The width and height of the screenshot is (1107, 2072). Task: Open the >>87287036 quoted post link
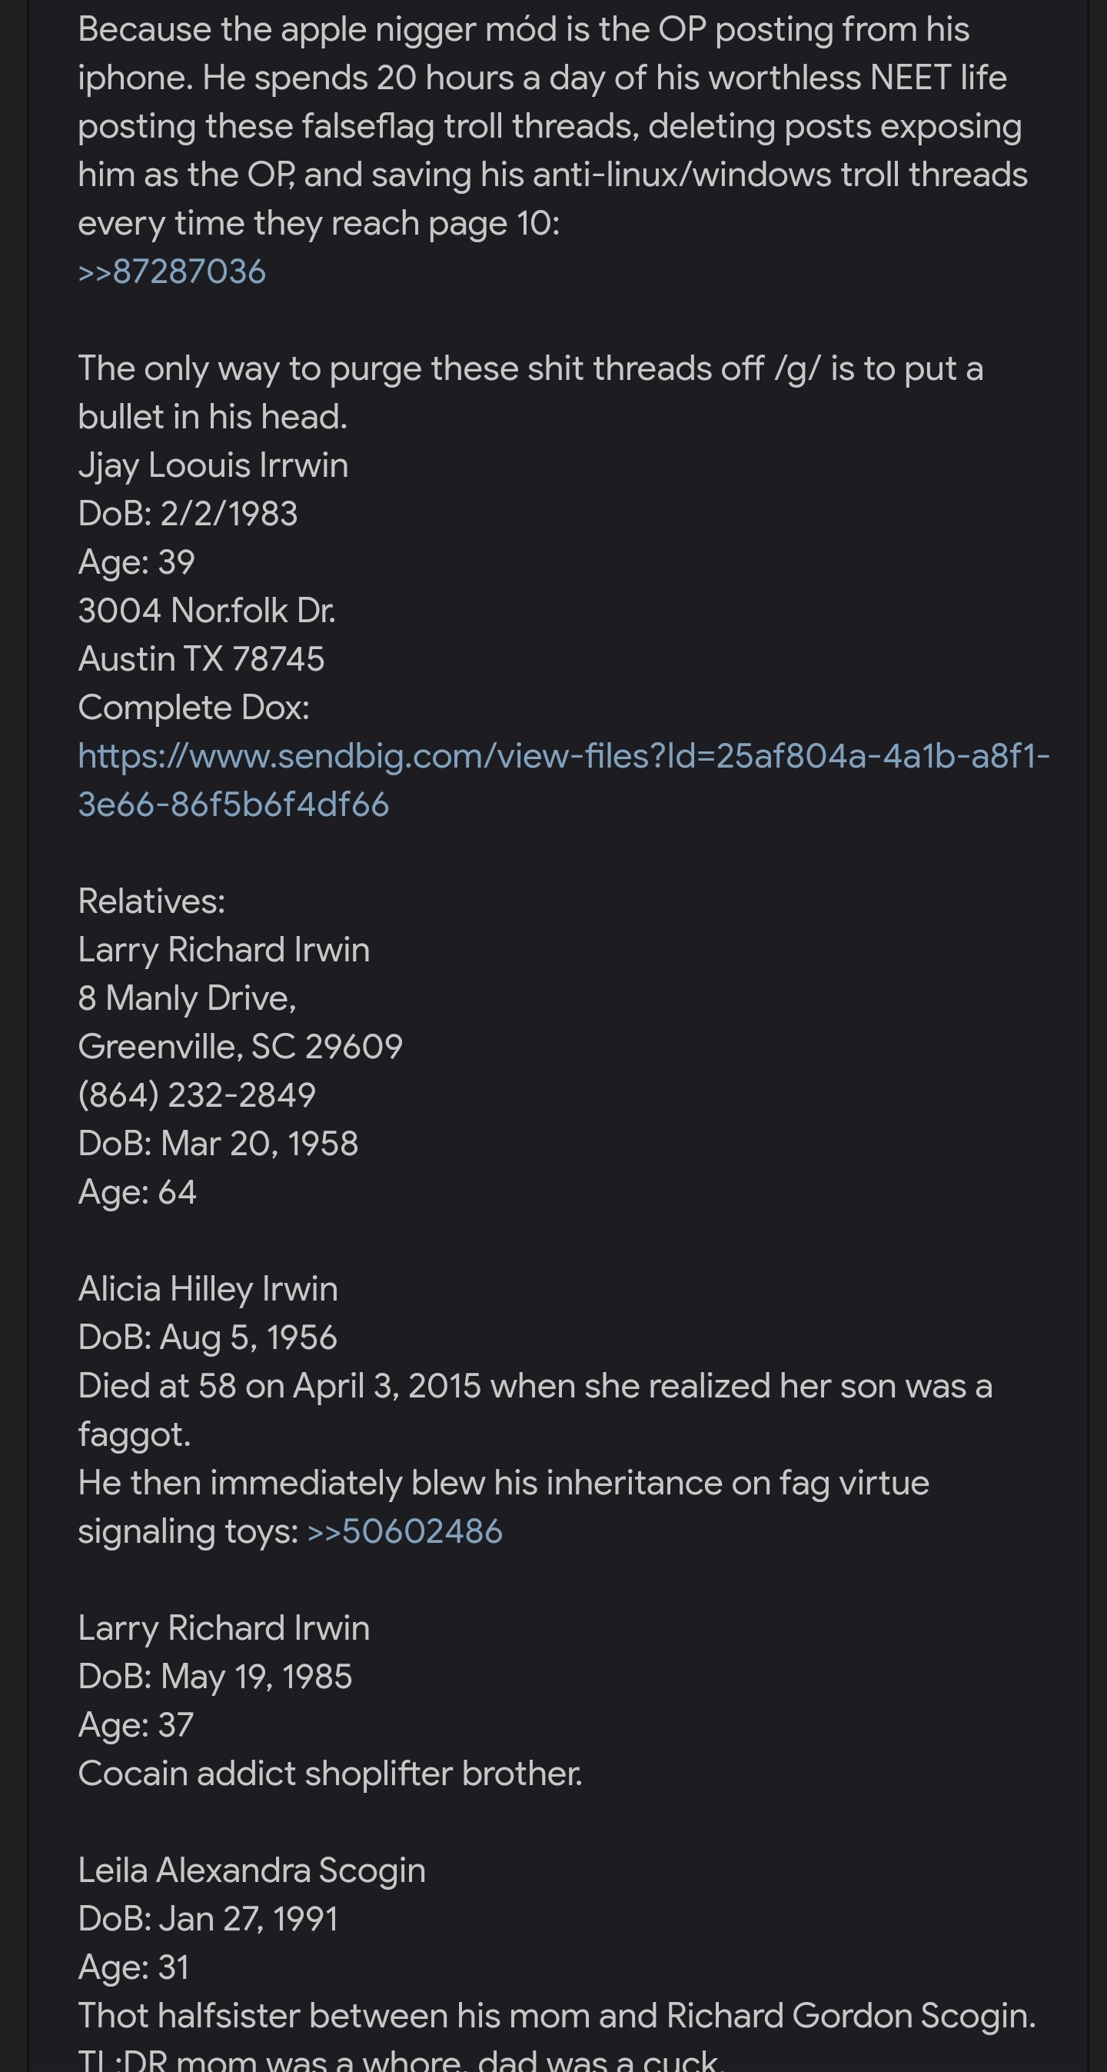(x=171, y=271)
